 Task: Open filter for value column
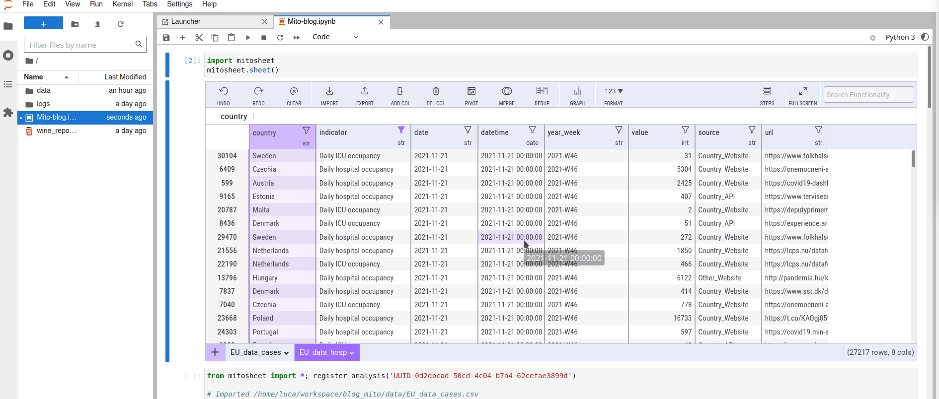685,130
